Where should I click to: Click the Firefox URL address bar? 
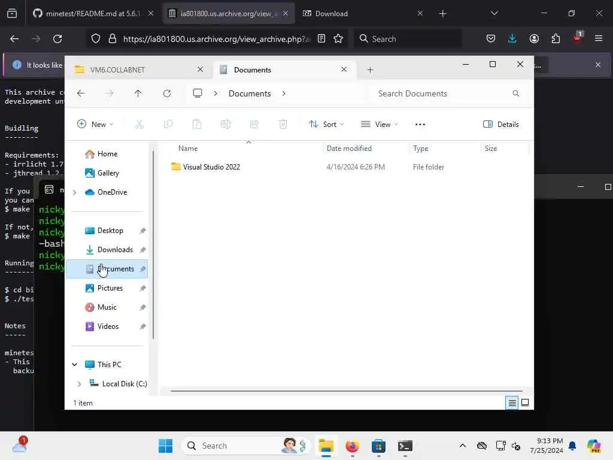[217, 39]
